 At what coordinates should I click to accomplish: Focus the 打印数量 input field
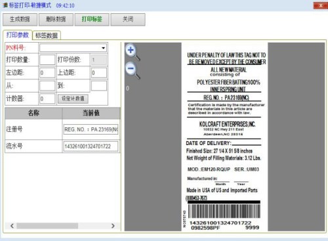coord(47,60)
